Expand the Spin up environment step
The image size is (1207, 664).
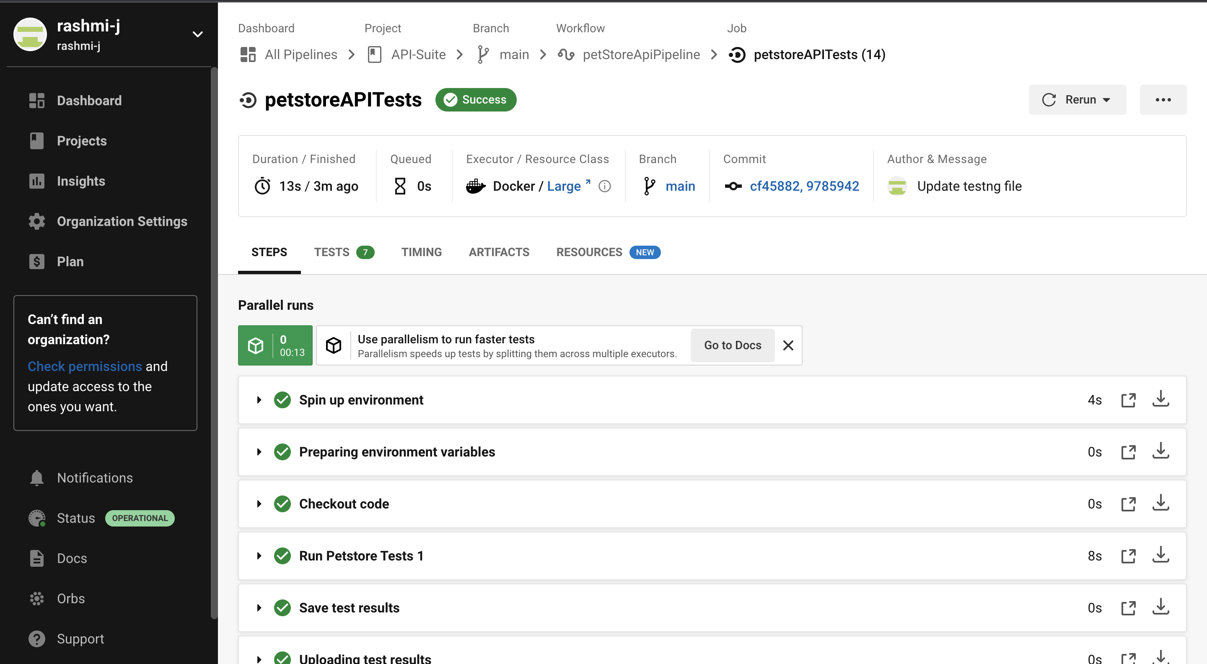pos(259,400)
